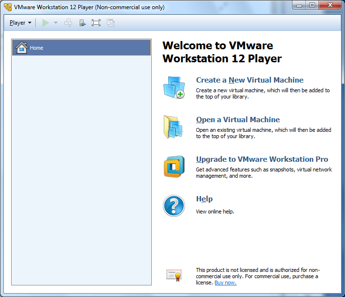Screen dimensions: 345x297
Task: Click Create a New Virtual Machine link
Action: pyautogui.click(x=250, y=80)
